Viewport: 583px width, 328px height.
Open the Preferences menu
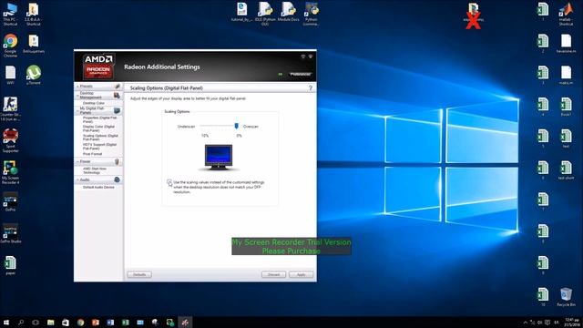[300, 74]
